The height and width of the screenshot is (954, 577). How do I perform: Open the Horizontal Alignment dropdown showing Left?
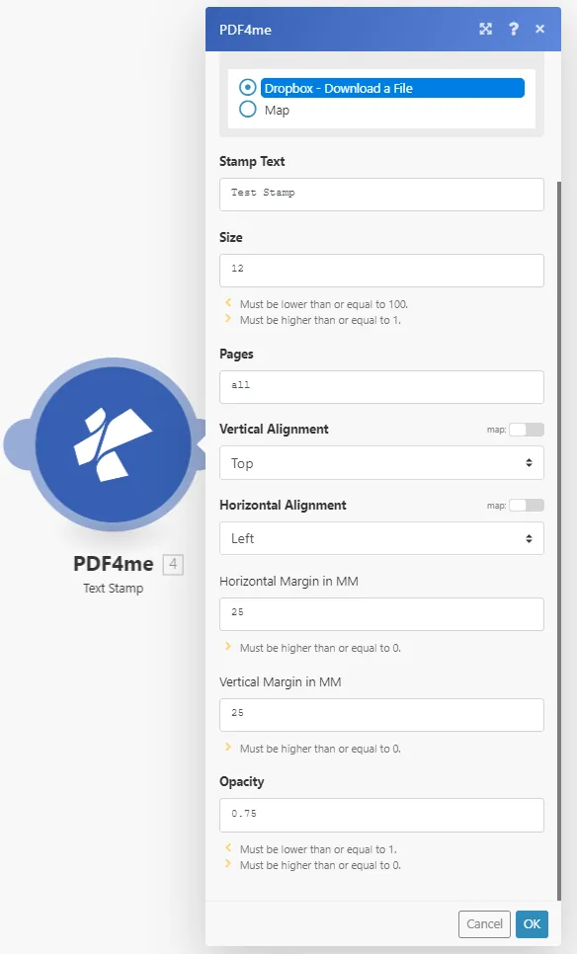[x=381, y=538]
